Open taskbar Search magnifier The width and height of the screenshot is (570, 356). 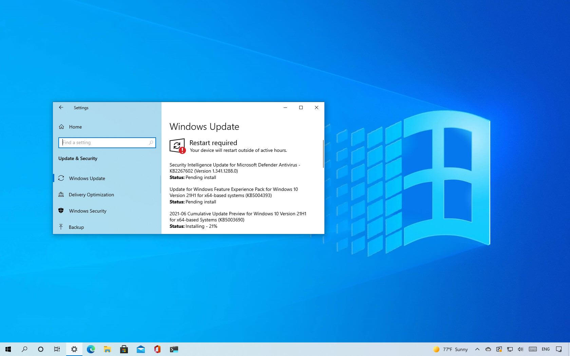point(24,349)
